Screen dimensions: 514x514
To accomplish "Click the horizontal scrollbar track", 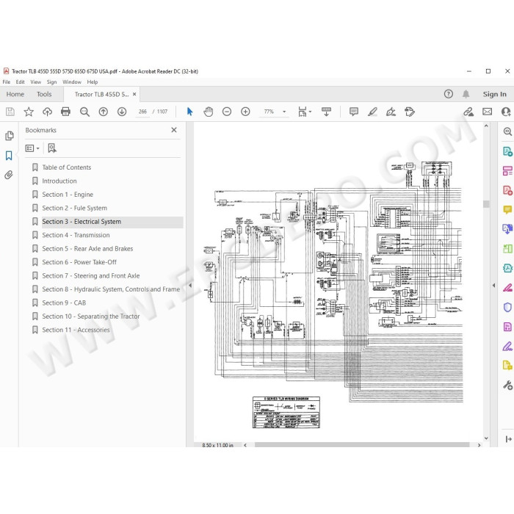I will click(x=362, y=445).
